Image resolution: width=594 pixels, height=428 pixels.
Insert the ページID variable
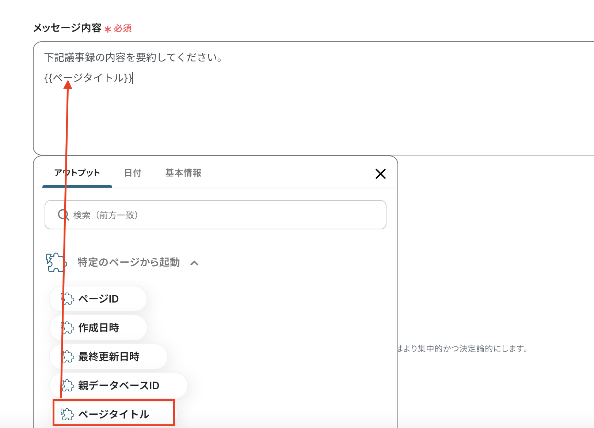click(x=98, y=299)
